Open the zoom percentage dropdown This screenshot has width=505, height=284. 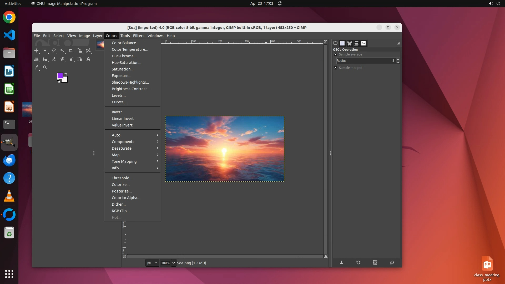174,263
